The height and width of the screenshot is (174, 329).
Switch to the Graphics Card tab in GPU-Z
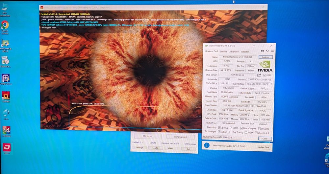pos(211,51)
